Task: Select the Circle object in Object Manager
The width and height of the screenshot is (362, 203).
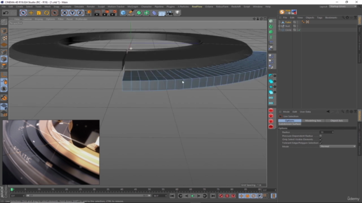Action: click(x=288, y=30)
